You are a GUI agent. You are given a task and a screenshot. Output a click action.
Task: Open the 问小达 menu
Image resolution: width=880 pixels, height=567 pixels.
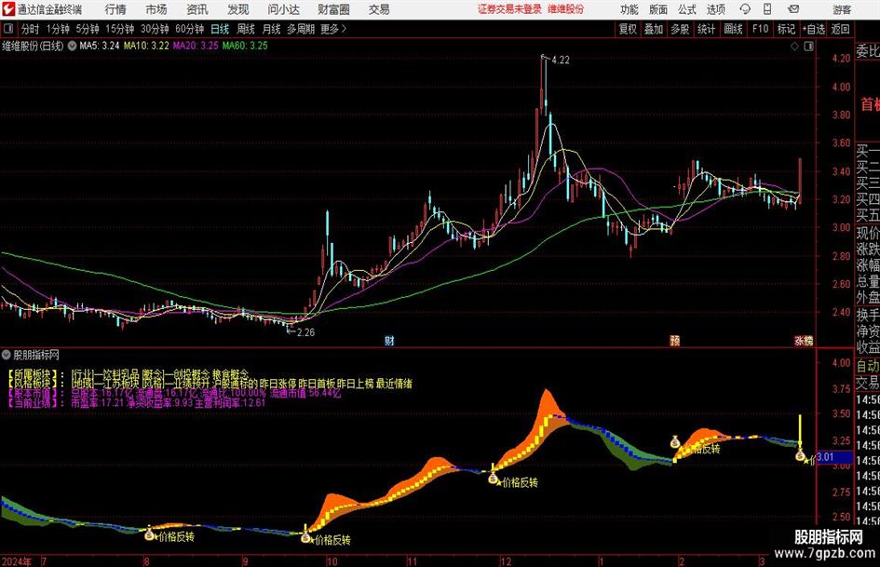coord(283,9)
